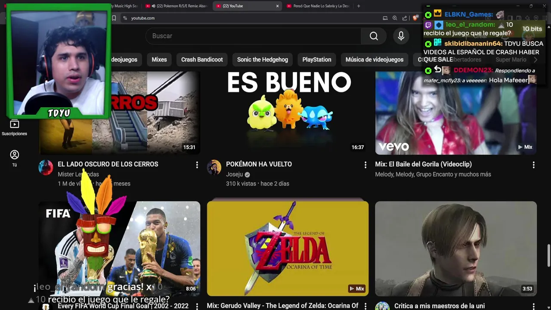
Task: Open Brave shields lion icon
Action: tap(415, 18)
